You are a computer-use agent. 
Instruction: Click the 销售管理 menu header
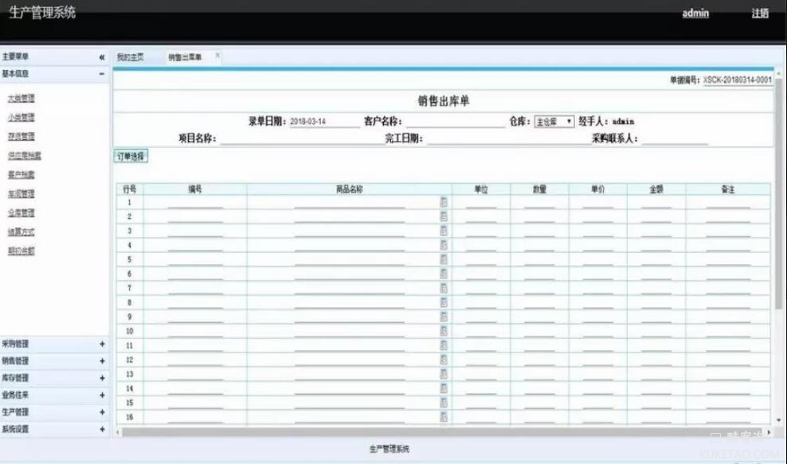[55, 361]
